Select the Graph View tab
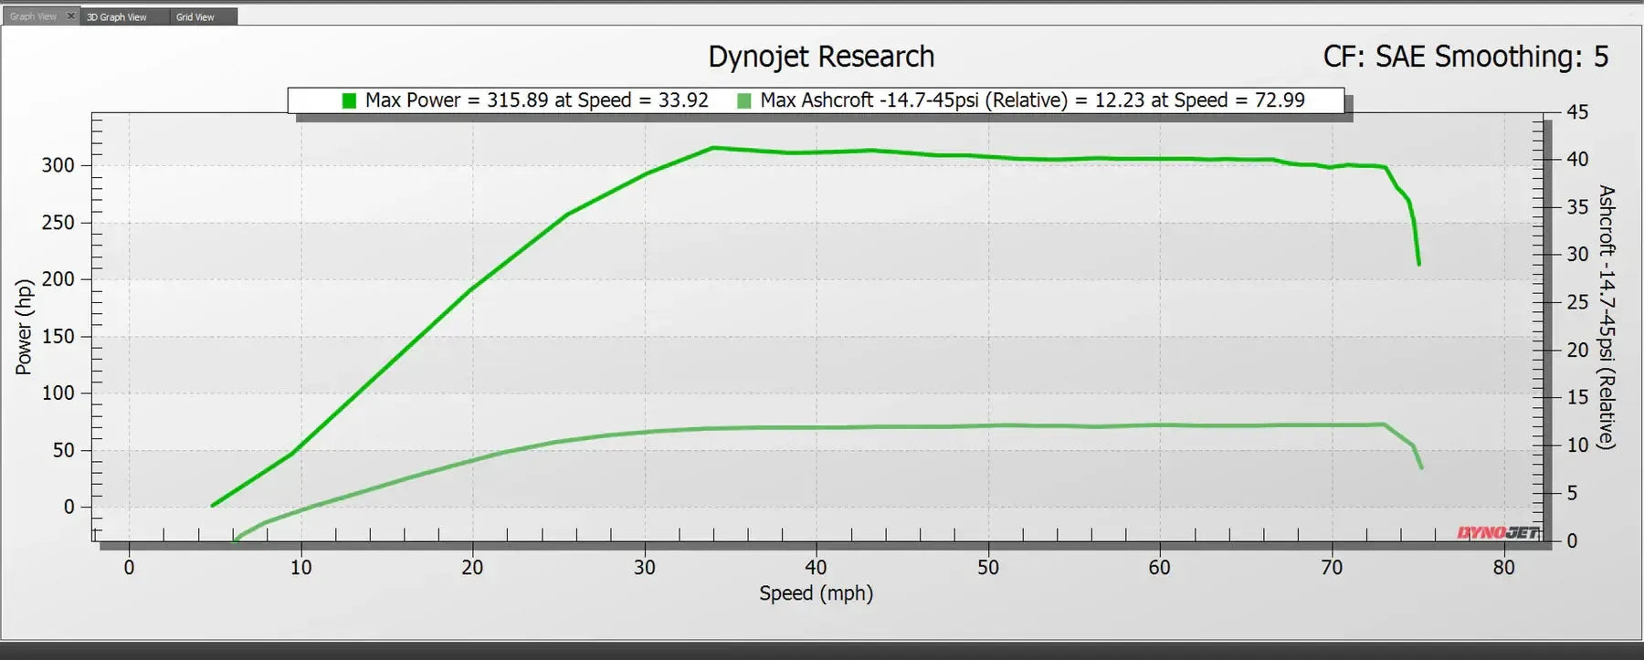Viewport: 1644px width, 660px height. [x=33, y=16]
